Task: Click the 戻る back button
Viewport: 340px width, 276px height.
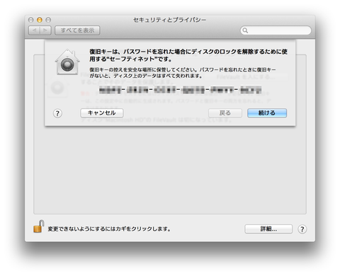Action: click(225, 113)
